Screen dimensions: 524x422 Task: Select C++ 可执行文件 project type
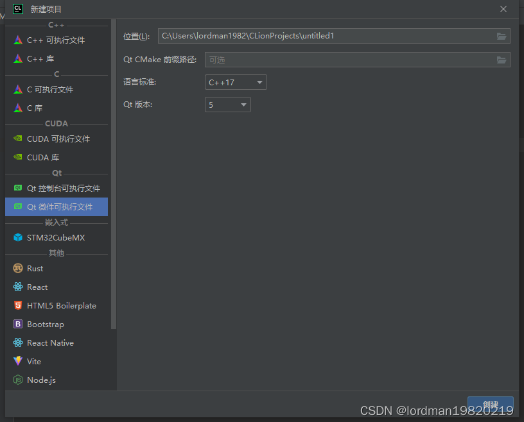click(x=57, y=40)
